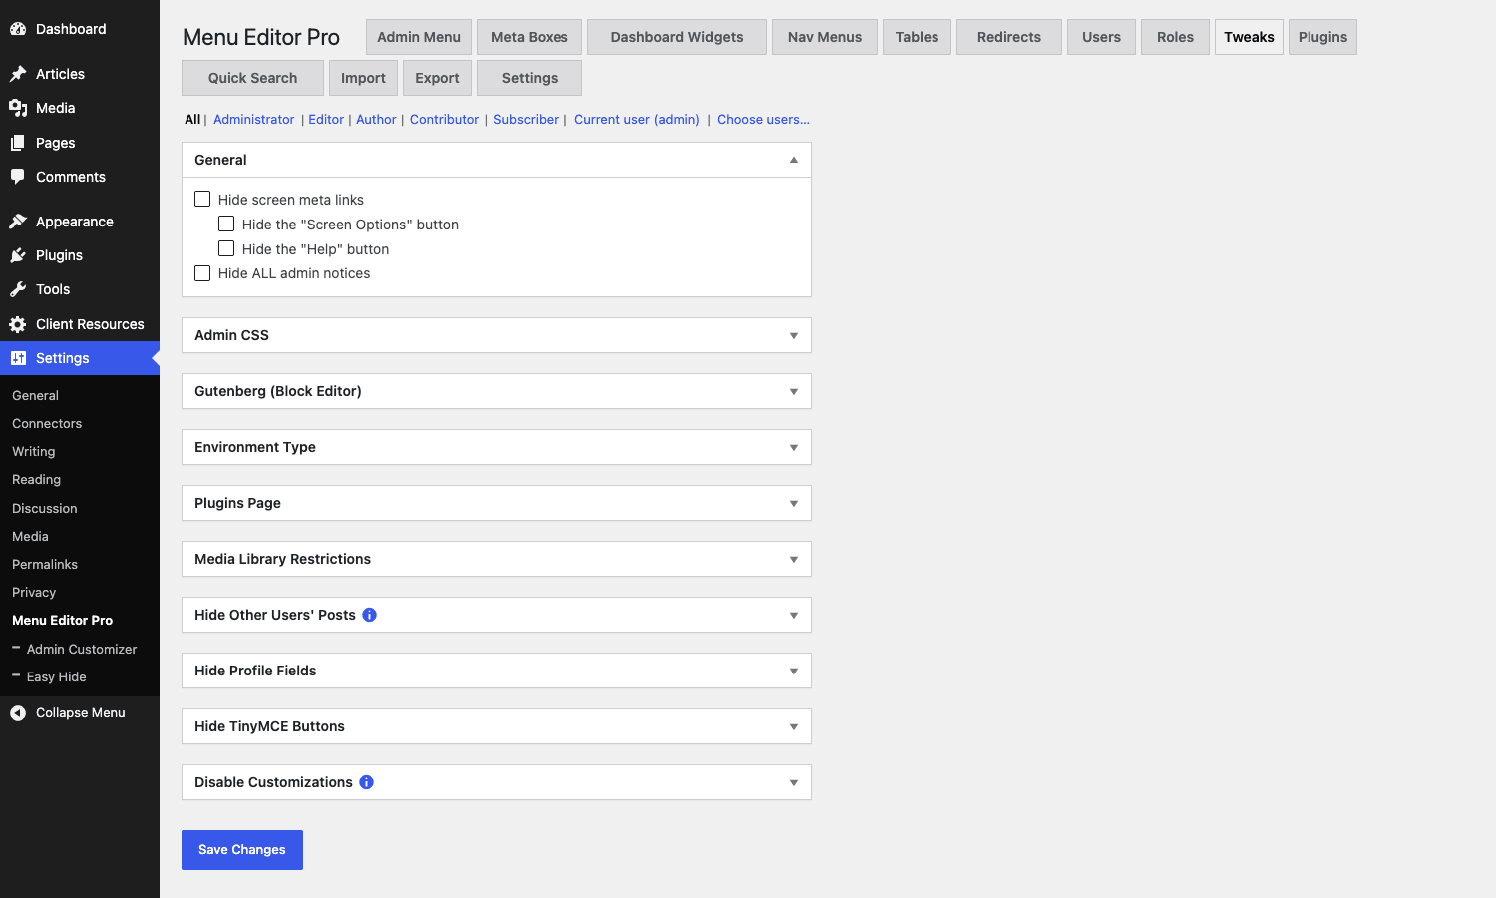Filter by Author role
Viewport: 1496px width, 898px height.
pyautogui.click(x=376, y=119)
